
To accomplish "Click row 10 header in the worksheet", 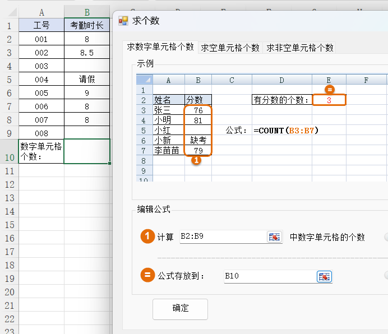I will [x=9, y=157].
